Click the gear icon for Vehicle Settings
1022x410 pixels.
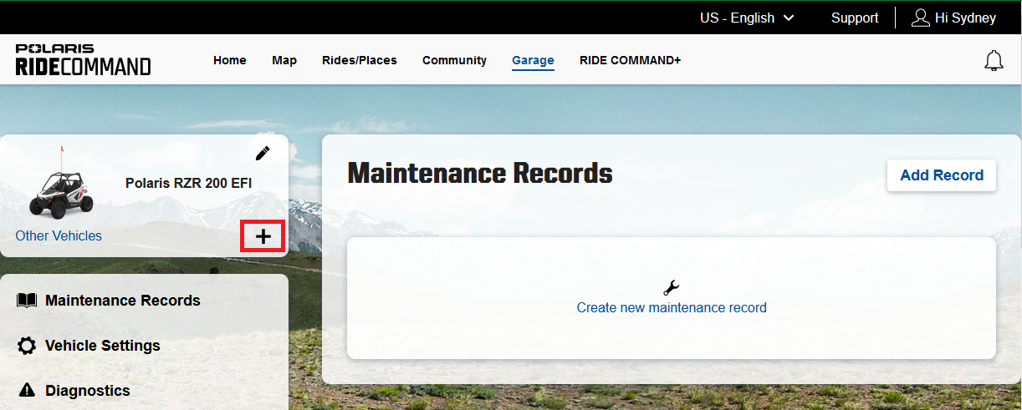tap(27, 346)
